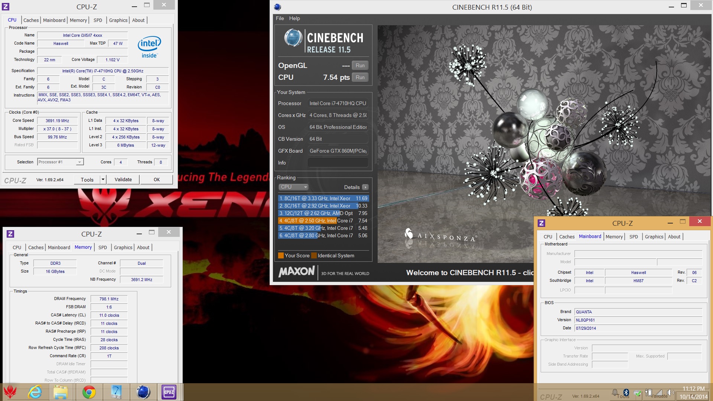713x401 pixels.
Task: Run the CPU benchmark in Cinebench
Action: (360, 77)
